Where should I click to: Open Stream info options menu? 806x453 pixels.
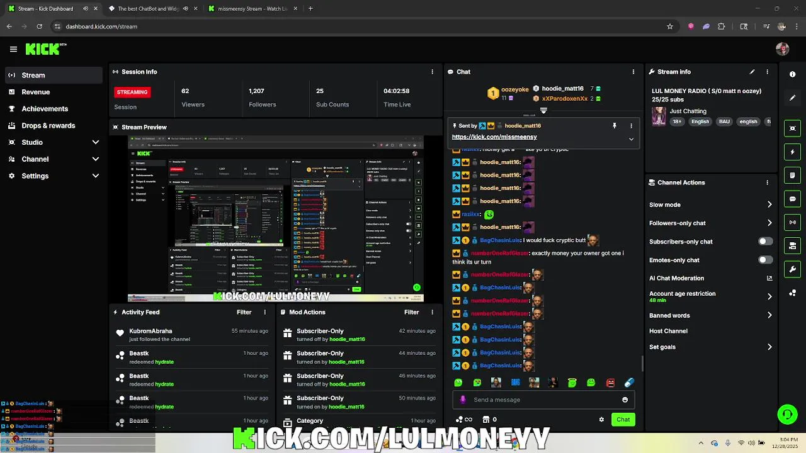(x=767, y=72)
